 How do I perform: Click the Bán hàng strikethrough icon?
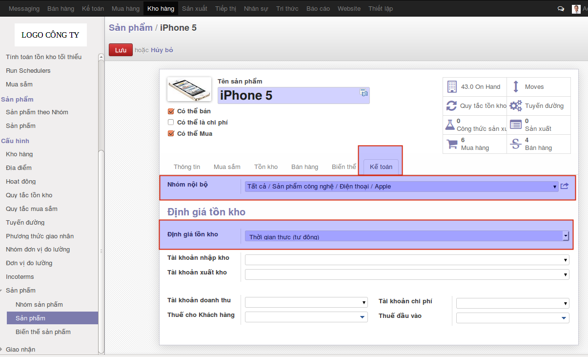(516, 144)
